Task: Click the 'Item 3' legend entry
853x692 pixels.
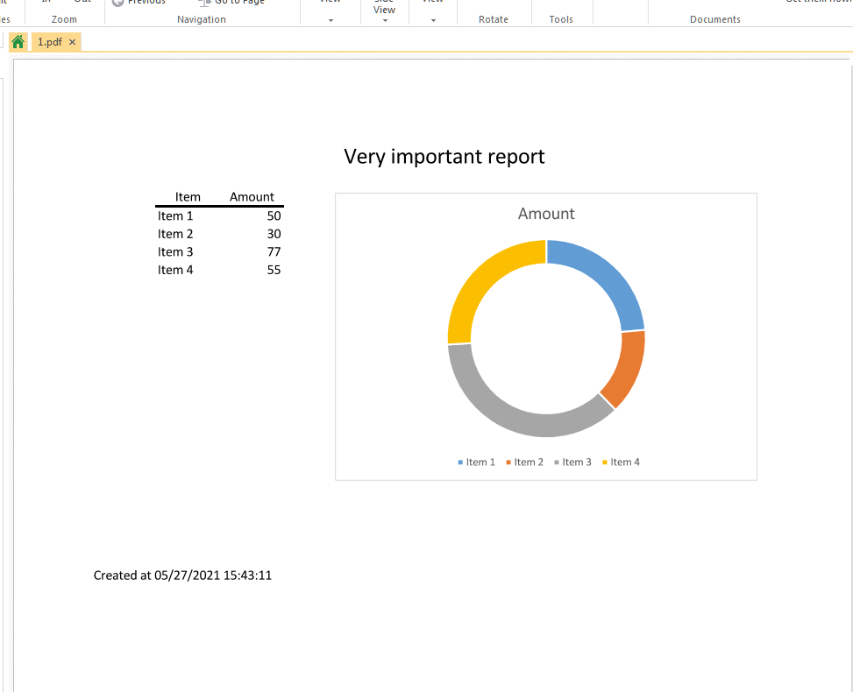Action: (572, 462)
